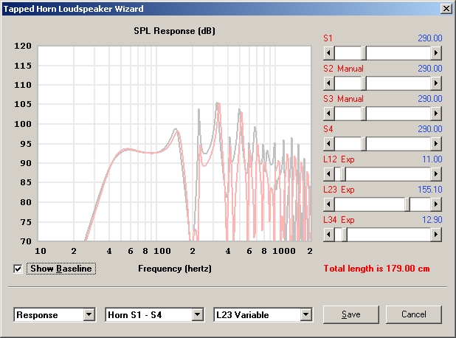Click the S2 Manual slider thumb
Screen dimensions: 456x338
pyautogui.click(x=364, y=83)
